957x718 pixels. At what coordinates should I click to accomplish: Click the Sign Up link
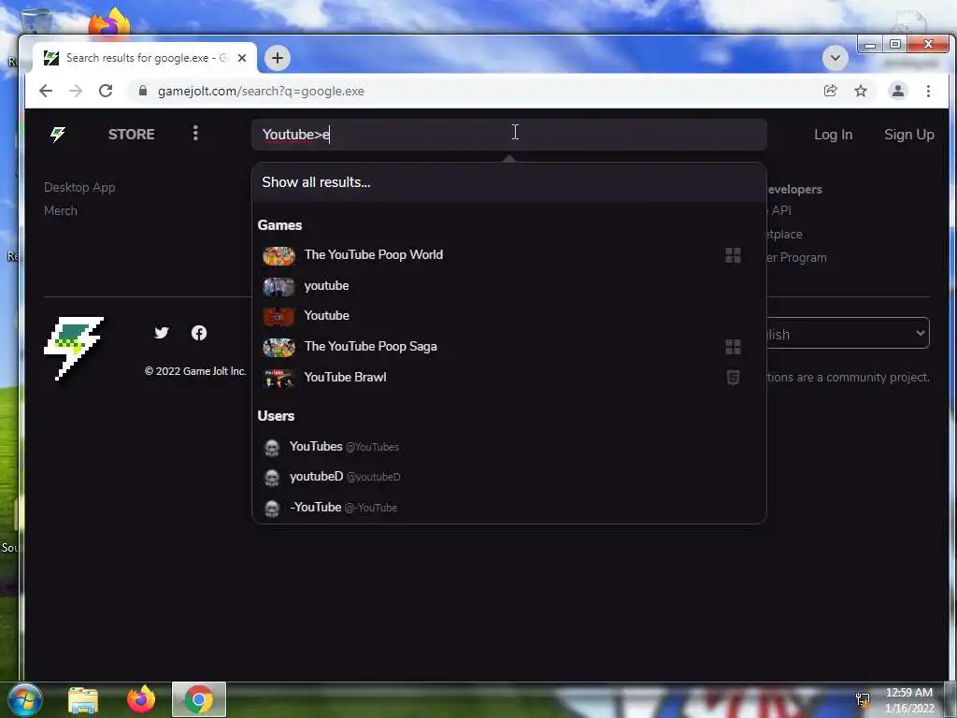[908, 135]
